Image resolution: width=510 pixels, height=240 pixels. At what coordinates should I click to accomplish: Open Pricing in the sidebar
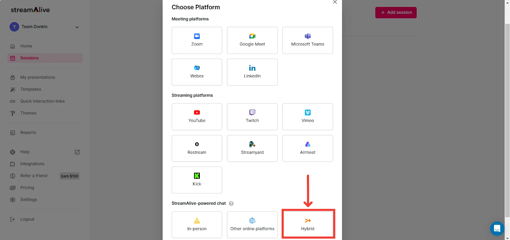(27, 188)
